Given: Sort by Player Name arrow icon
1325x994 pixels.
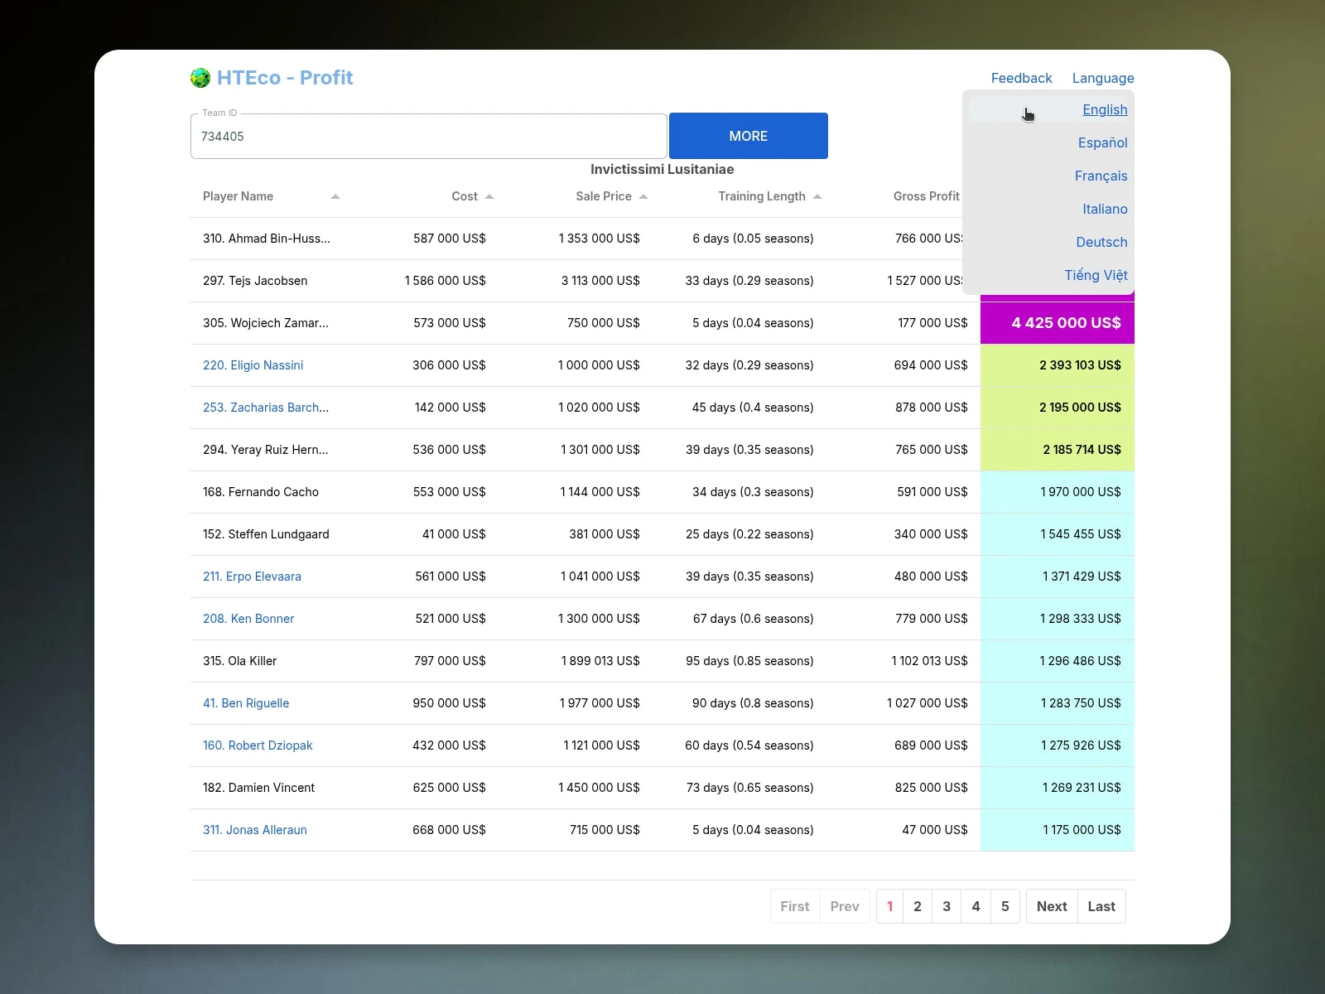Looking at the screenshot, I should coord(335,196).
